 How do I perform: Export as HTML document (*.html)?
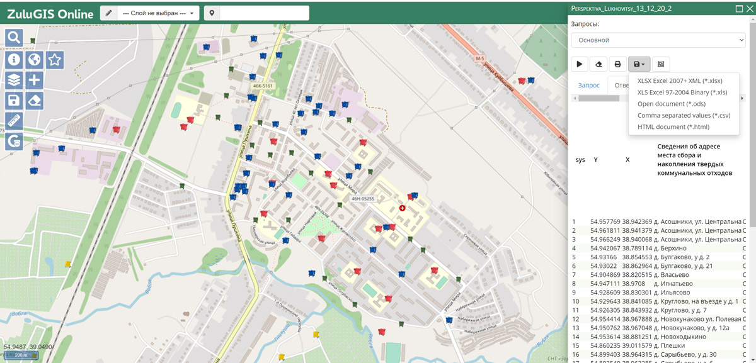click(x=673, y=126)
